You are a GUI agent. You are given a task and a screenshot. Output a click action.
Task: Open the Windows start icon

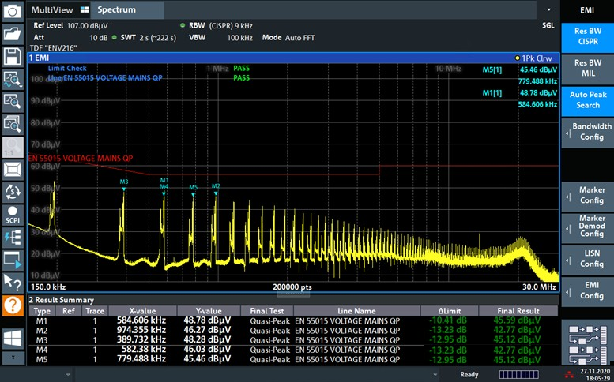13,338
